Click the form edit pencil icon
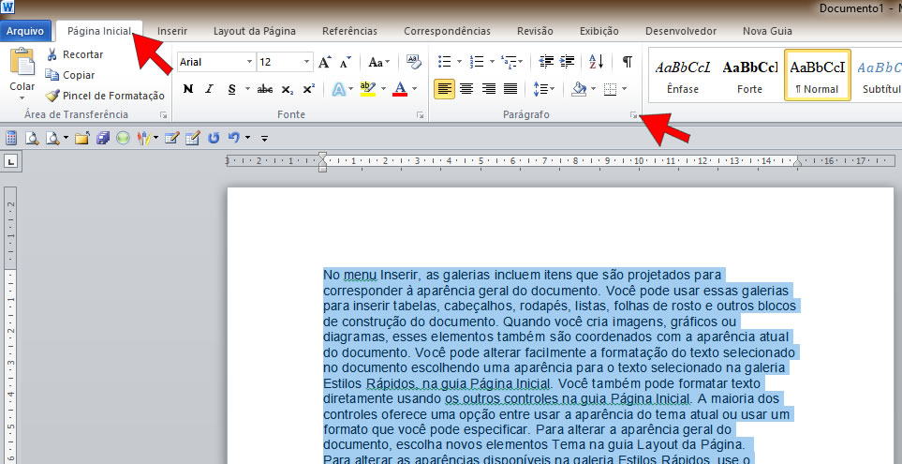902x464 pixels. (171, 138)
